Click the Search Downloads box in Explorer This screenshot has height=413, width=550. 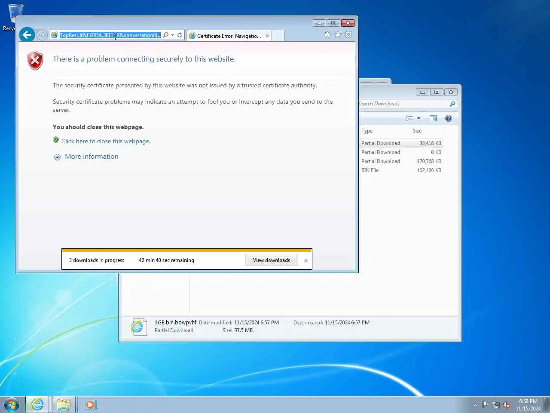click(x=403, y=104)
